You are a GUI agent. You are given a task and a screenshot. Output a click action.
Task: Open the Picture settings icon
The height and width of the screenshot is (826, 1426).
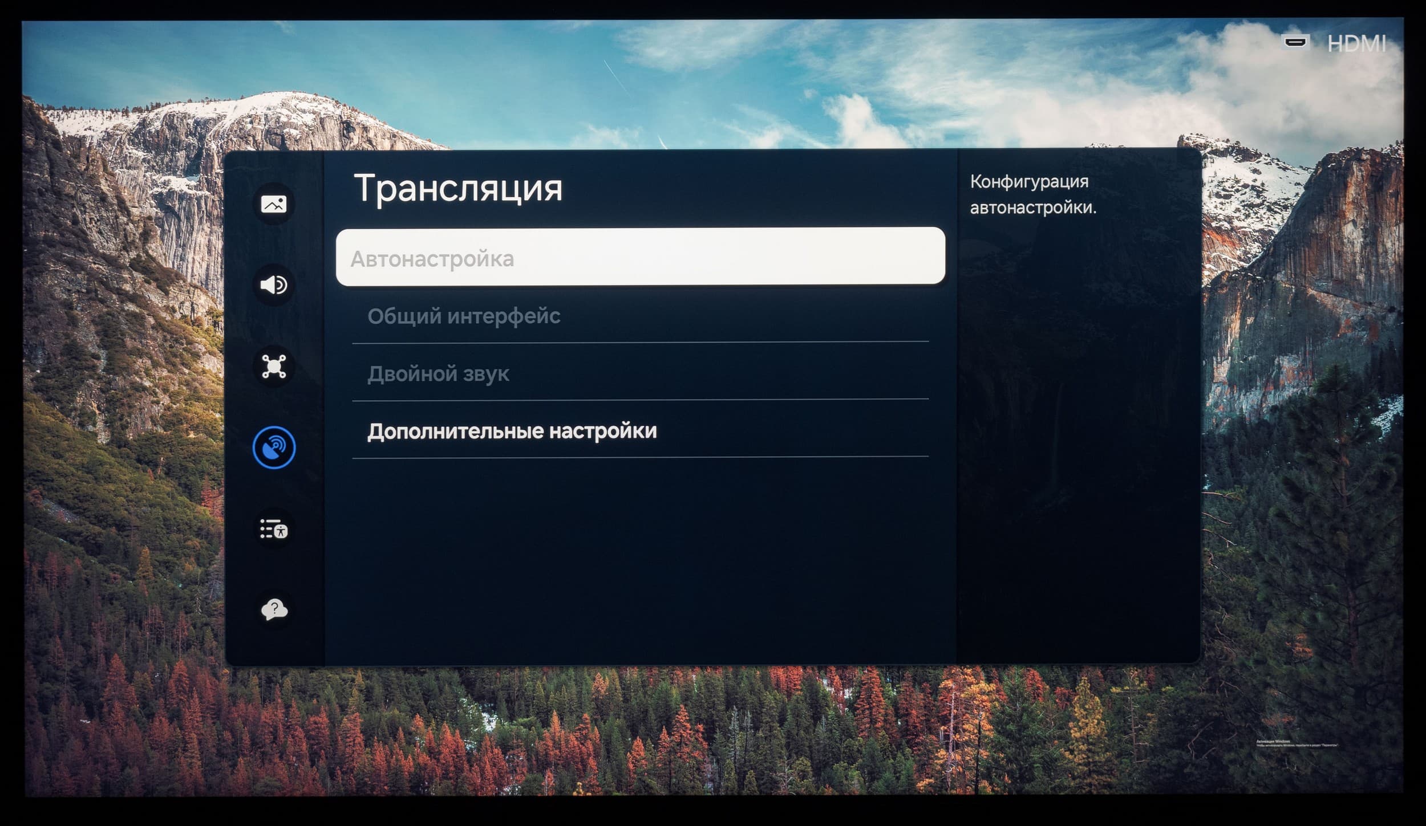pyautogui.click(x=274, y=204)
